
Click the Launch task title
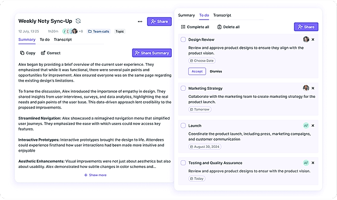[195, 126]
